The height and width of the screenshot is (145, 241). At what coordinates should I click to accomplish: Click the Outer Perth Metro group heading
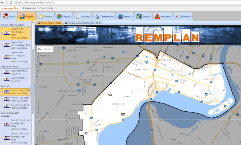click(x=9, y=67)
